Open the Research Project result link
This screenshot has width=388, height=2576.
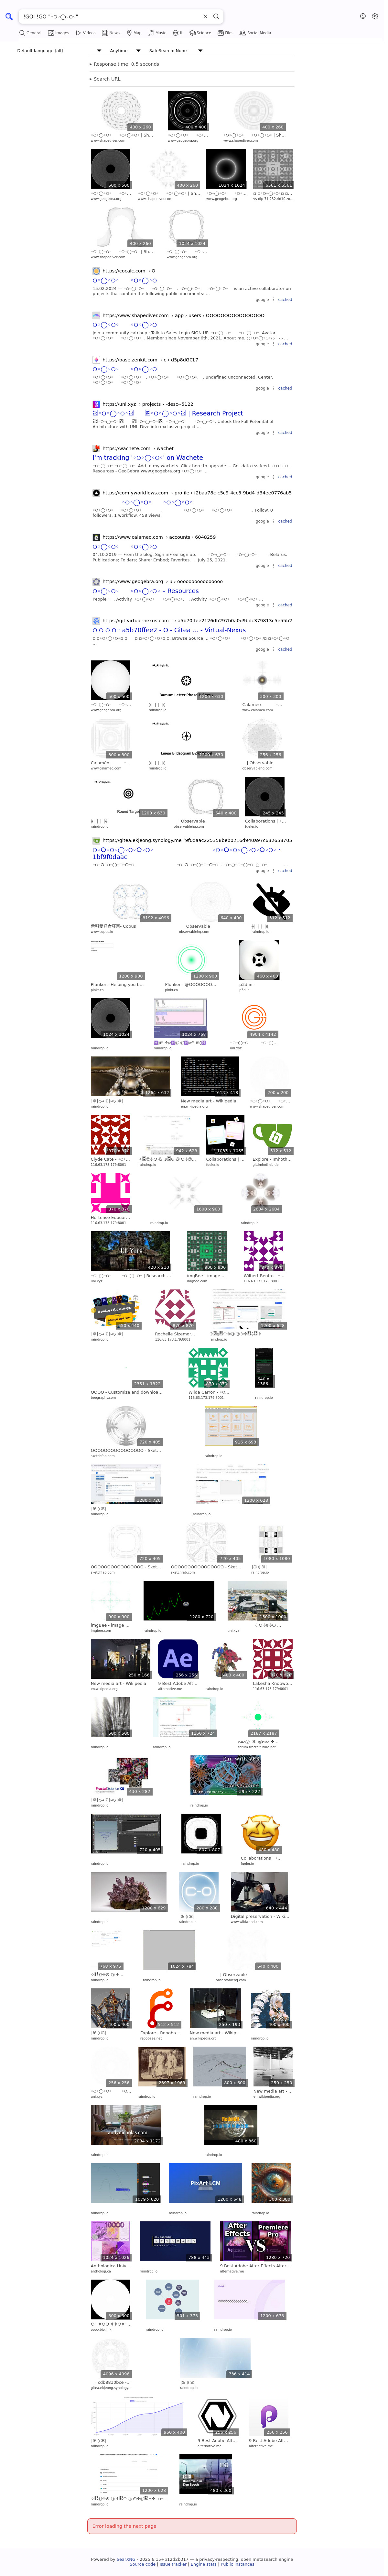(217, 413)
